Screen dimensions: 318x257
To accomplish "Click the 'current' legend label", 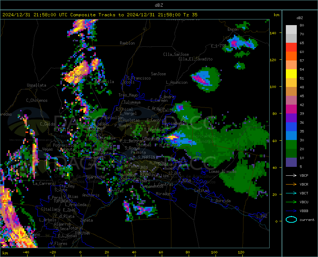I will pyautogui.click(x=307, y=220).
